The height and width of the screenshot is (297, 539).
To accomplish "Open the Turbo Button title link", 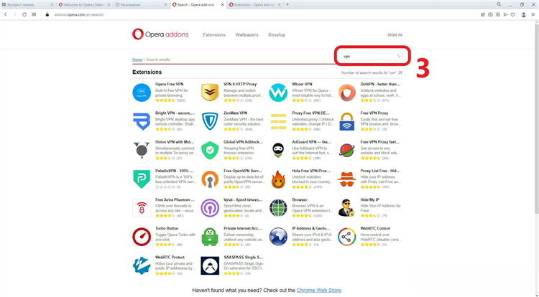I will [x=167, y=228].
